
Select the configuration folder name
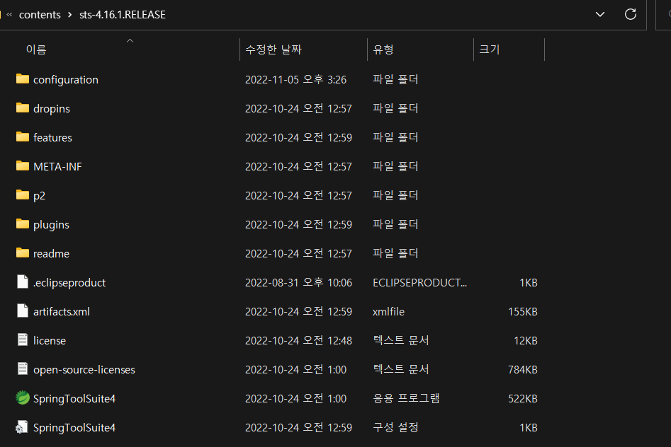point(66,80)
